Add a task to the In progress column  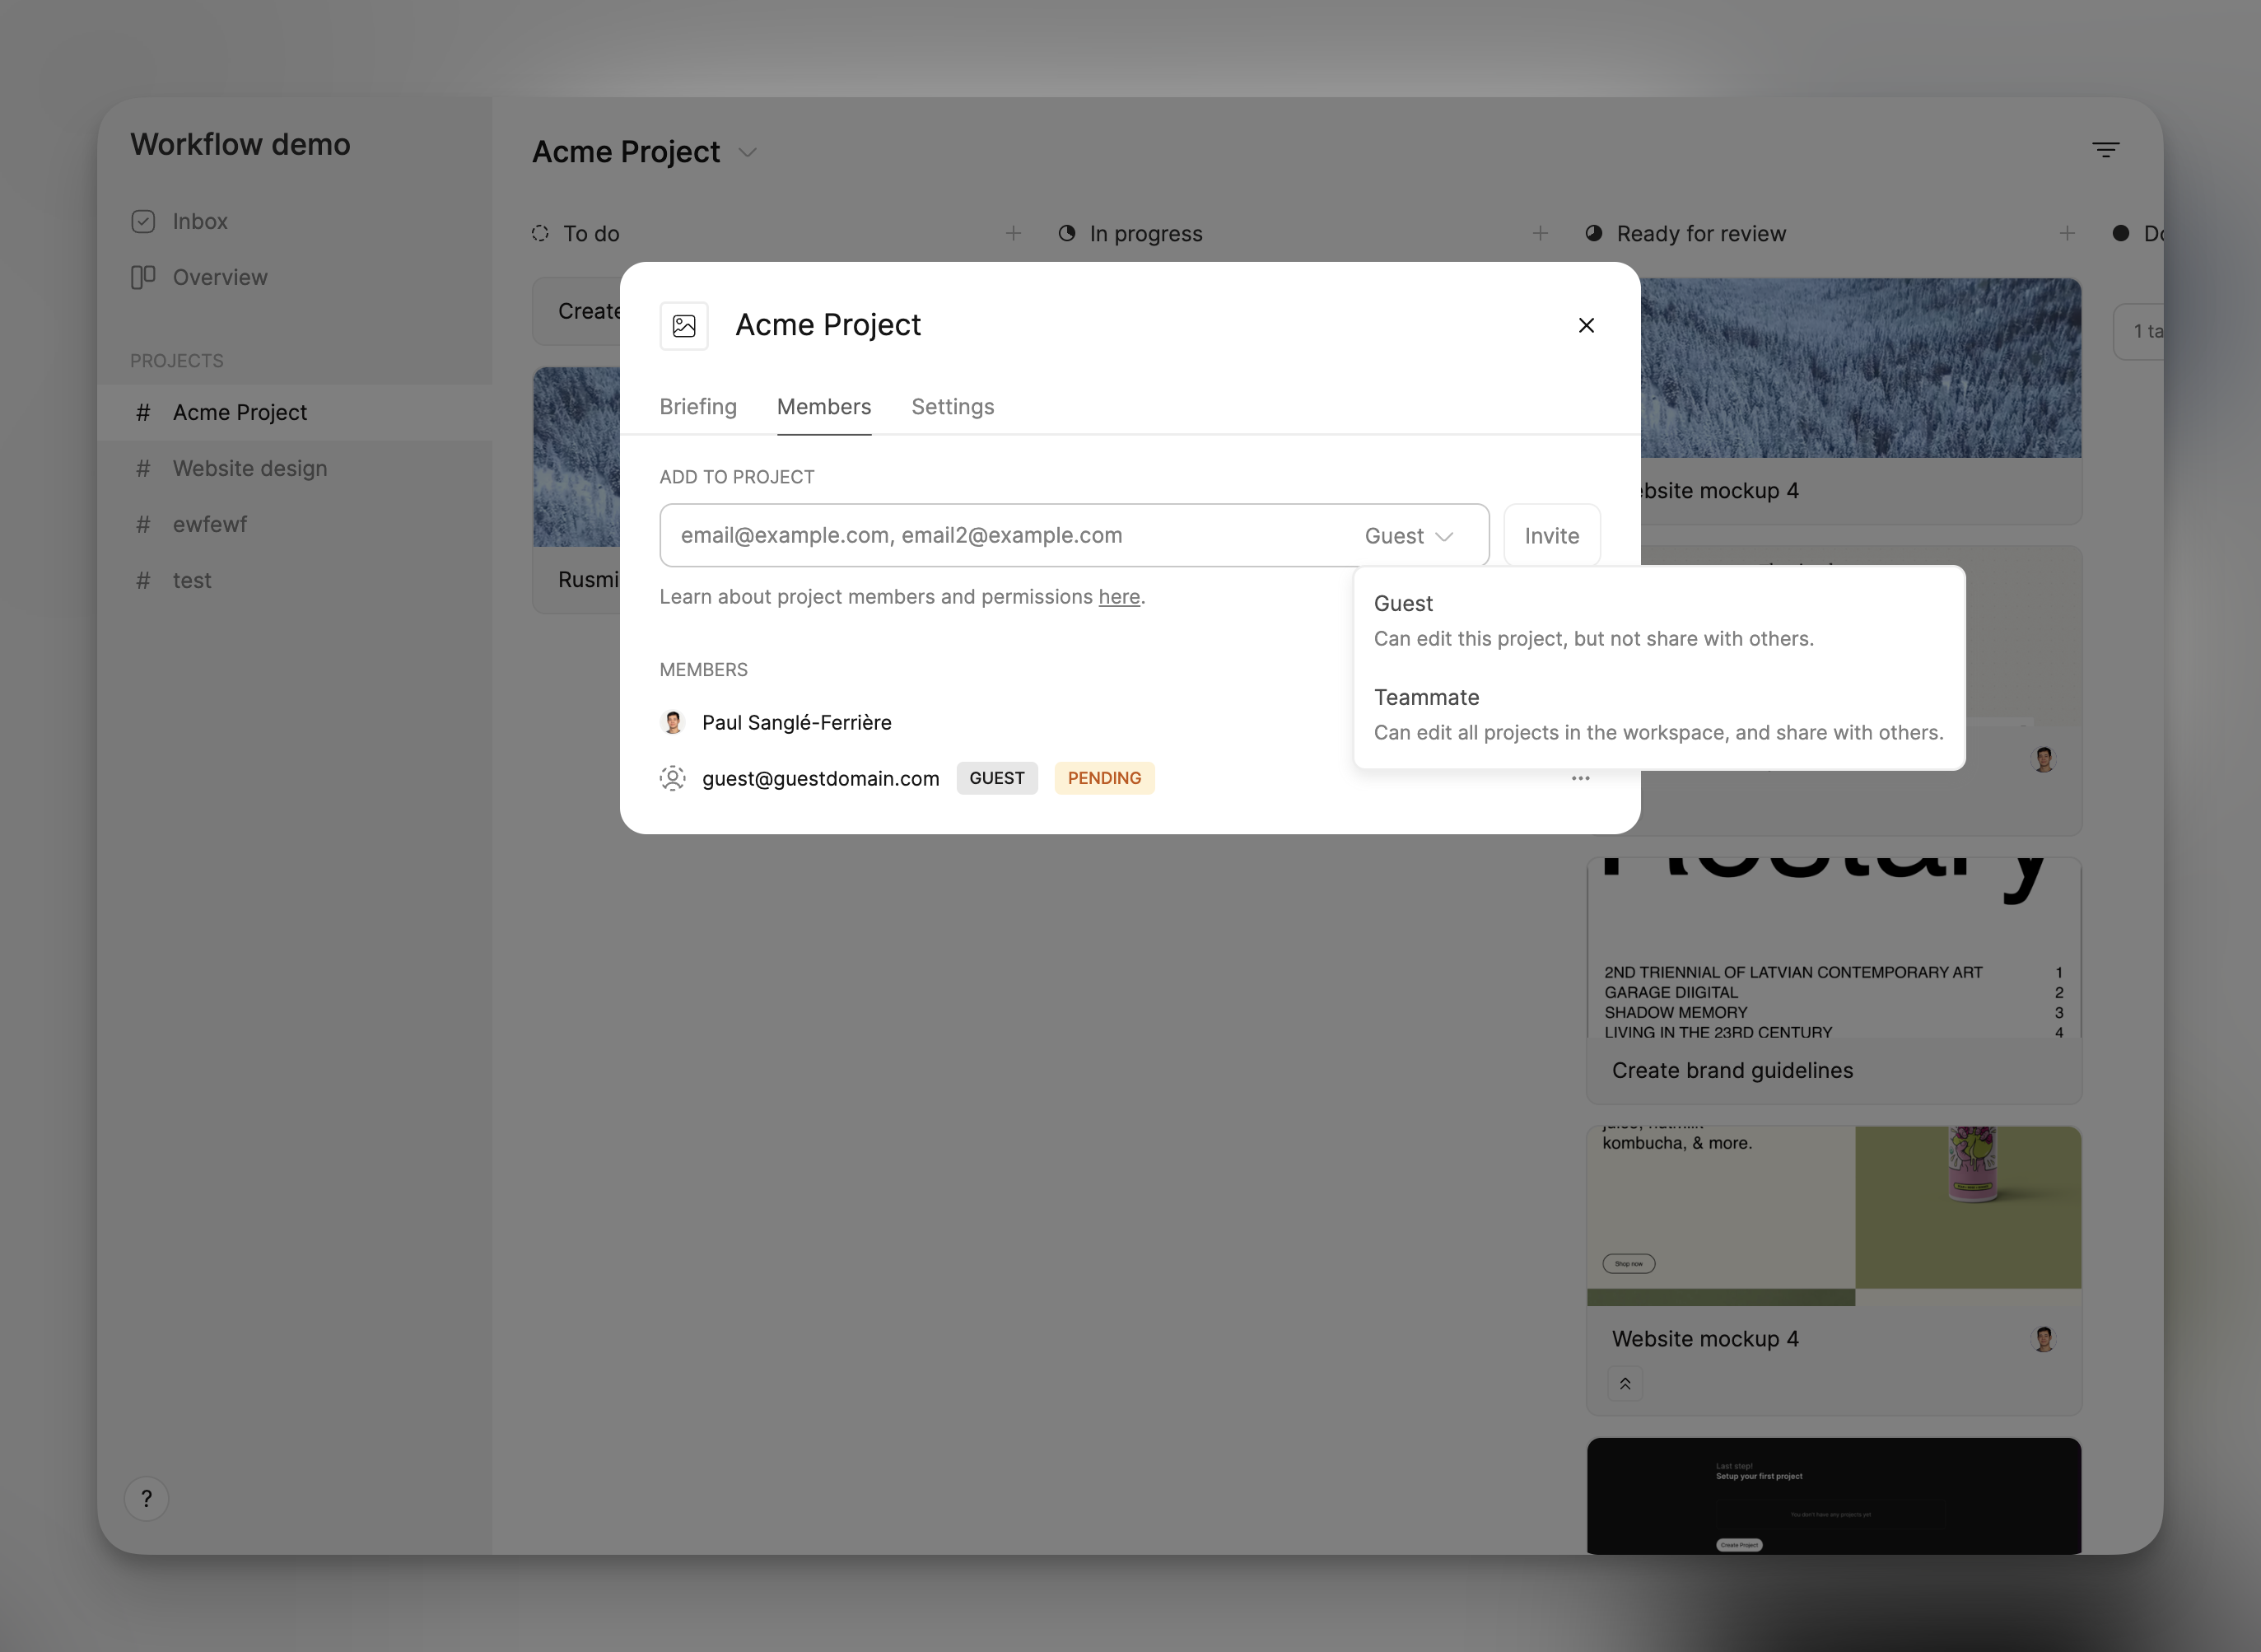1540,233
